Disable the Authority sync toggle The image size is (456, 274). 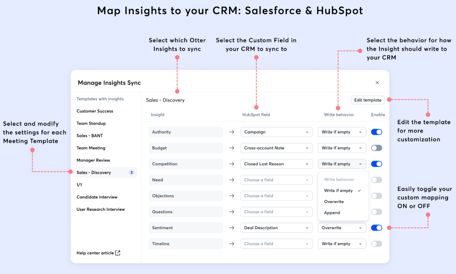376,132
